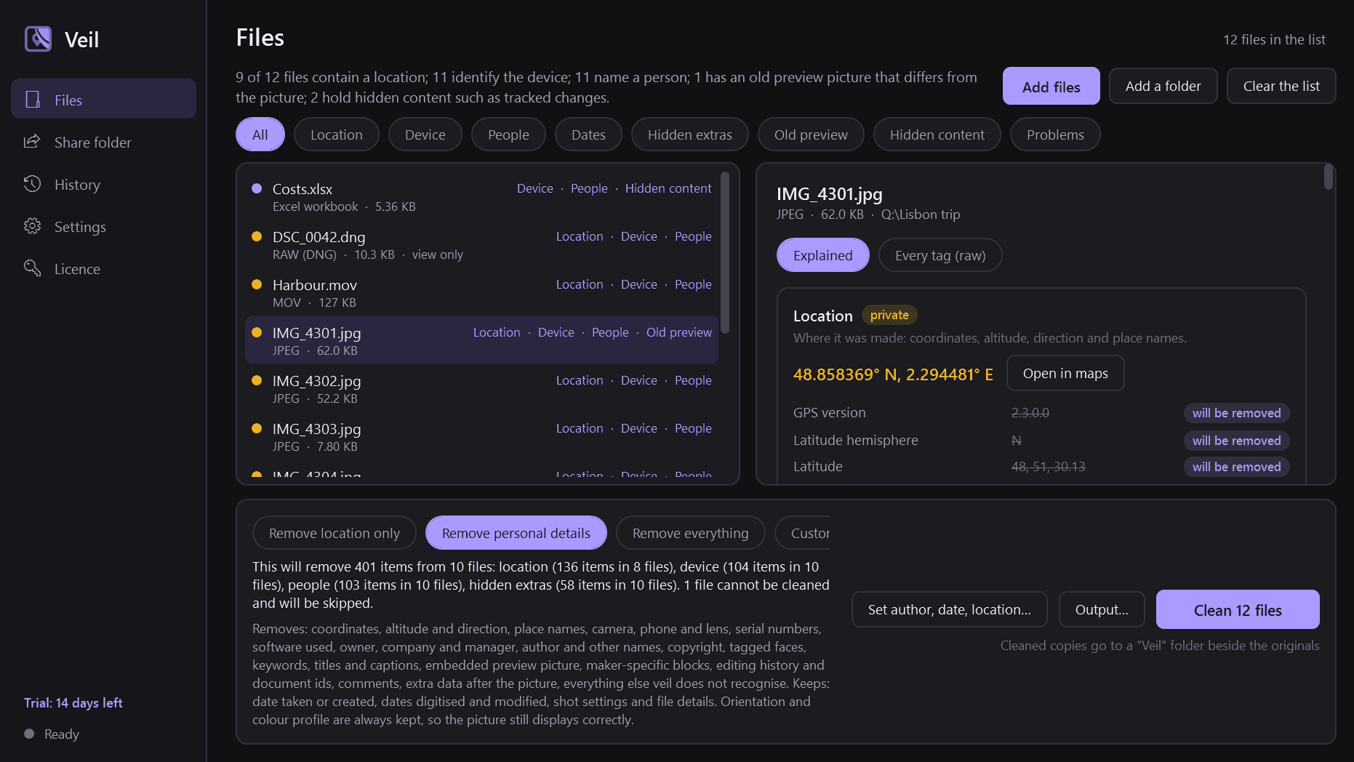Click the Veil app logo icon
The width and height of the screenshot is (1354, 762).
(x=38, y=39)
